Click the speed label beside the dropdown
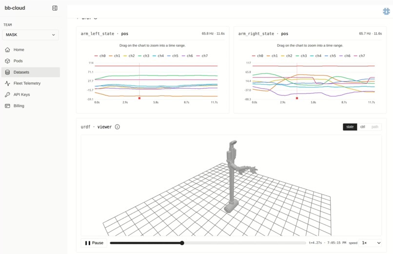This screenshot has width=393, height=254. pyautogui.click(x=353, y=243)
